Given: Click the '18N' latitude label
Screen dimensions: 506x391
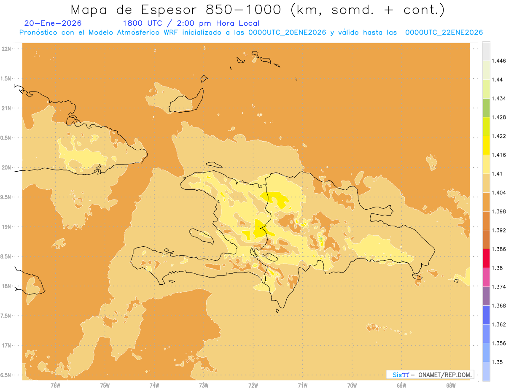Looking at the screenshot, I should pyautogui.click(x=7, y=286).
